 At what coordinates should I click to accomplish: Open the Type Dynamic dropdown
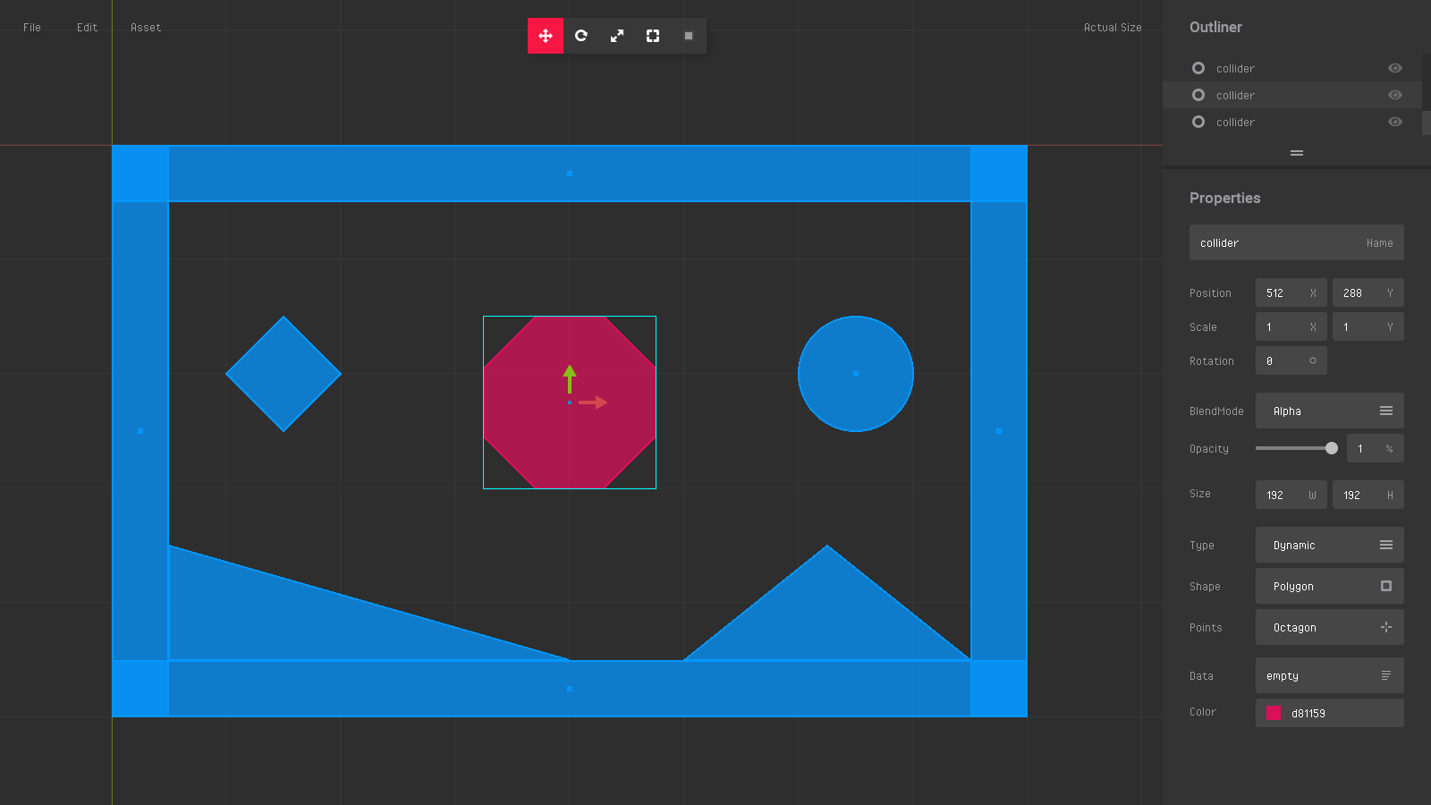tap(1329, 545)
